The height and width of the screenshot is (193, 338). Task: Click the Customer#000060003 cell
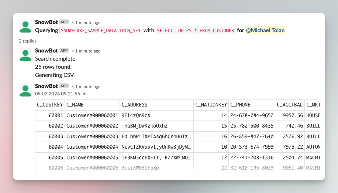92,137
